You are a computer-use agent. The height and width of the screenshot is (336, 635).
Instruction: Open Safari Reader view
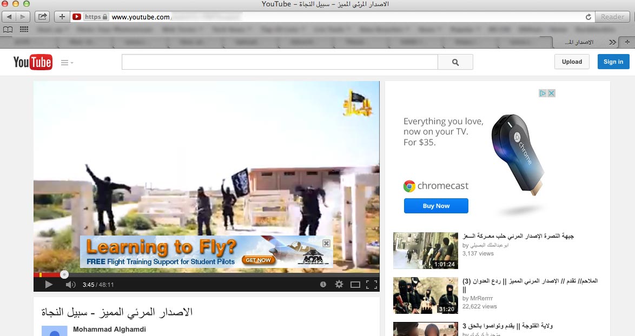612,17
